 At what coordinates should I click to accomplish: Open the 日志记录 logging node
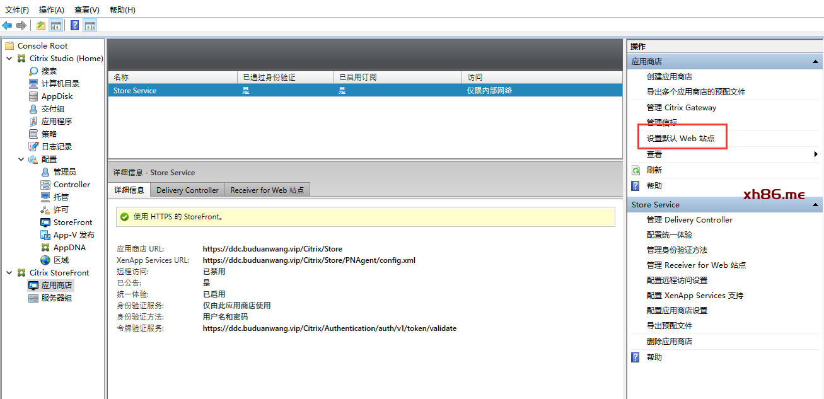50,146
